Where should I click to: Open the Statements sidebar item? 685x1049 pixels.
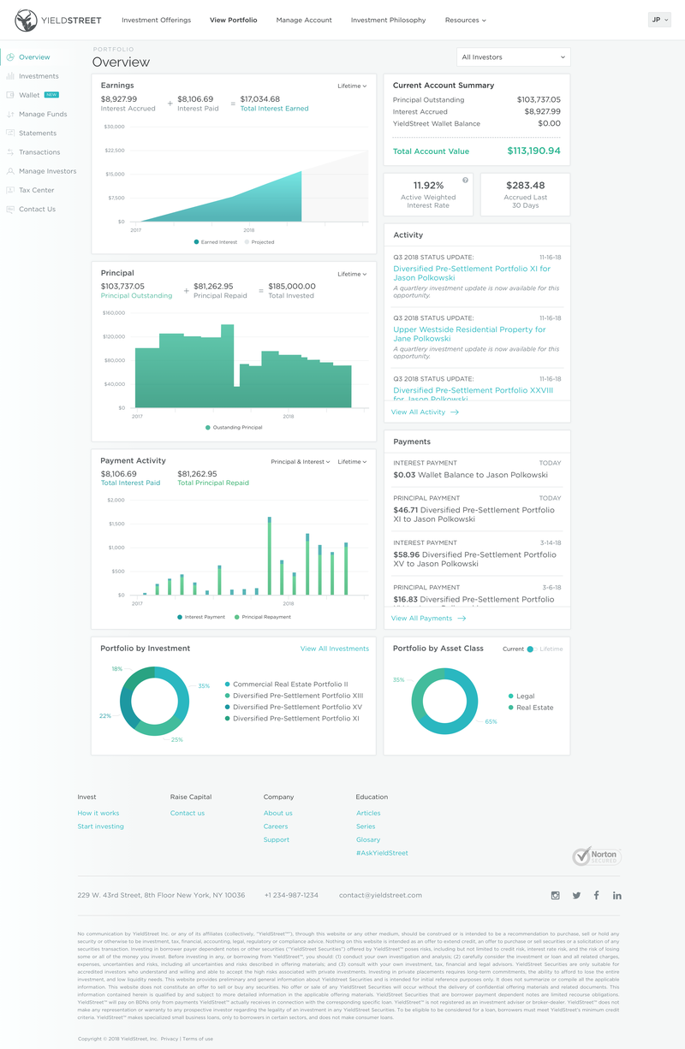[38, 133]
